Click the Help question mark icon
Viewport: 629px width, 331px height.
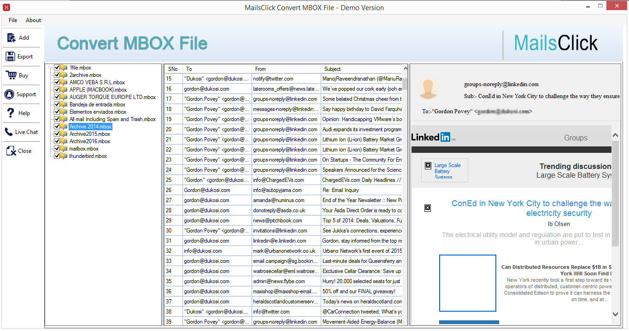coord(10,113)
